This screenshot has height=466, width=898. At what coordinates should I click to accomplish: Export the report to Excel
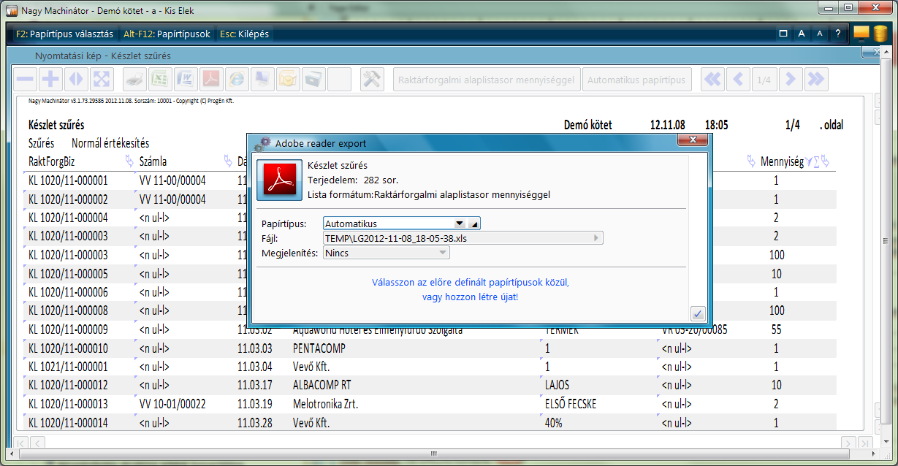160,79
